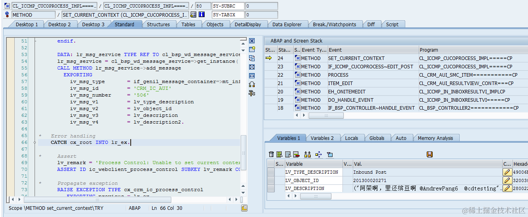
Task: Click the pencil icon for LV_DESCRIPTION
Action: pos(507,188)
